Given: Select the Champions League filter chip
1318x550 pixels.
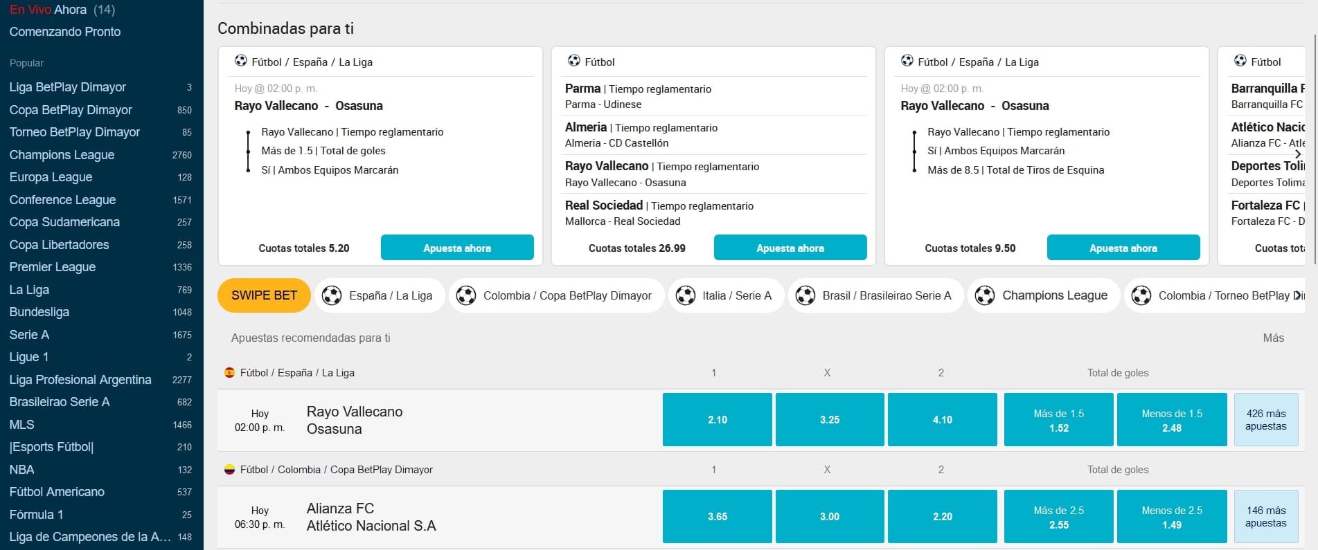Looking at the screenshot, I should tap(1044, 295).
